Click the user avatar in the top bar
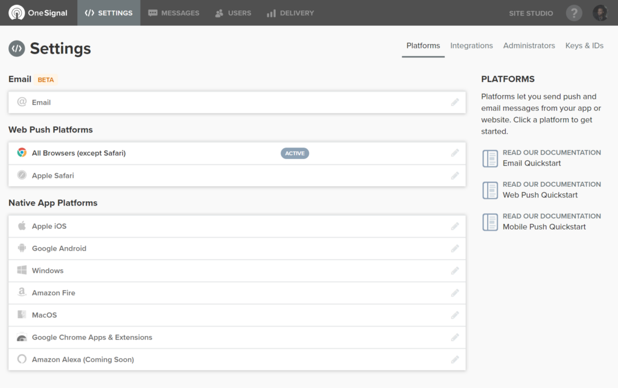The width and height of the screenshot is (618, 388). point(600,12)
